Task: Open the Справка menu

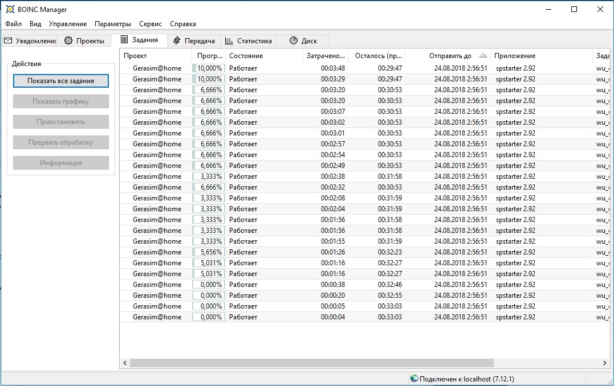Action: (183, 24)
